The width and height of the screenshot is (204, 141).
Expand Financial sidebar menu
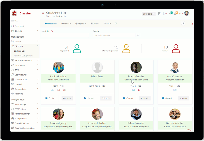click(x=25, y=84)
